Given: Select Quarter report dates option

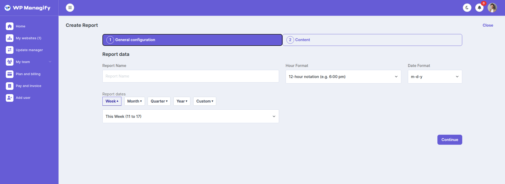Looking at the screenshot, I should click(159, 101).
